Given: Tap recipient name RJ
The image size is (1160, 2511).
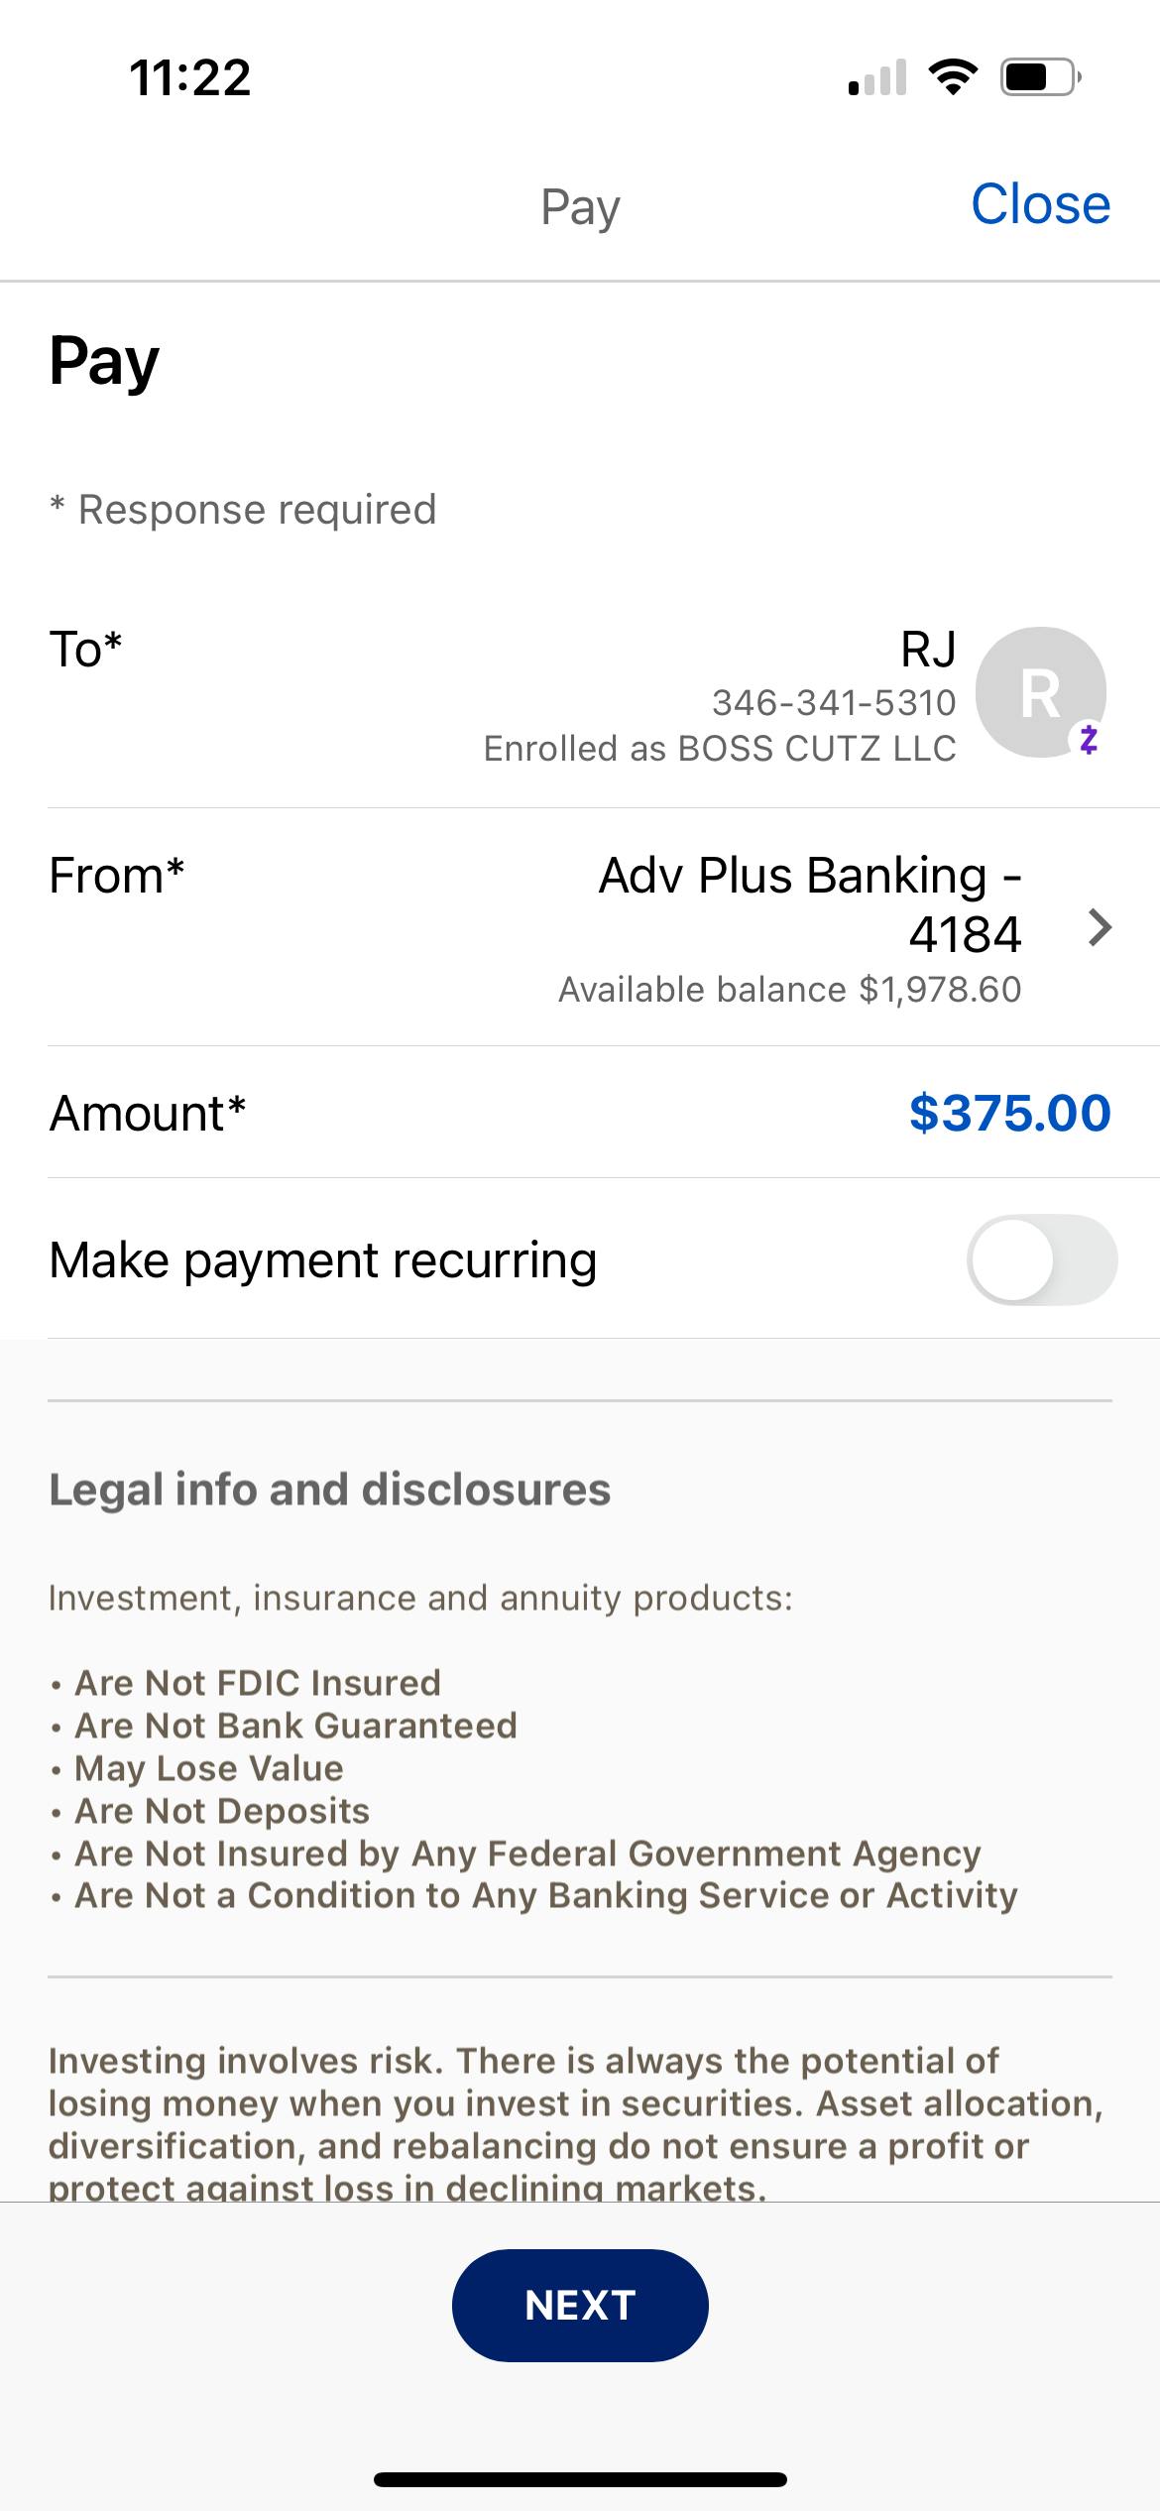Looking at the screenshot, I should [x=928, y=650].
